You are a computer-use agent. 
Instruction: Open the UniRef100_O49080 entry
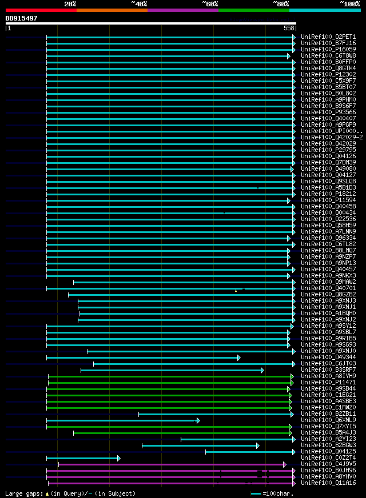pos(328,168)
